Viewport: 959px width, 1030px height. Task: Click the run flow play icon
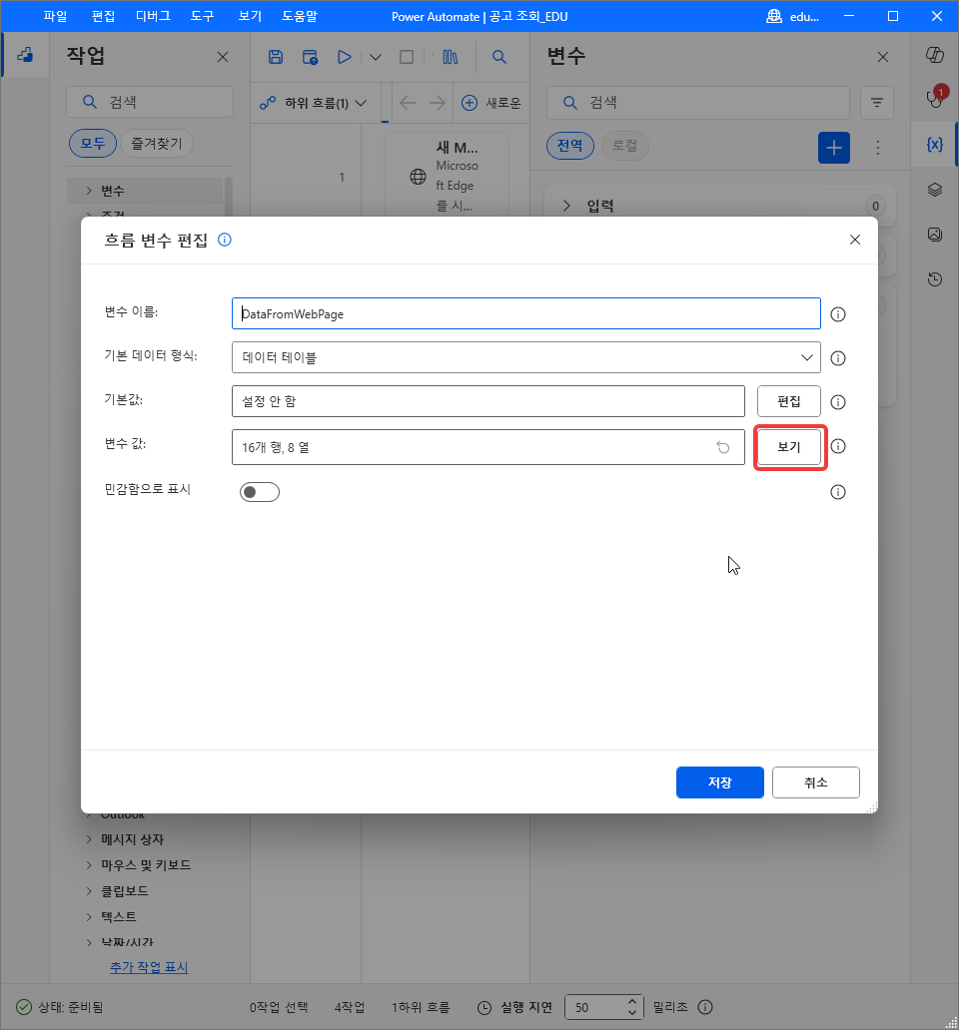pyautogui.click(x=344, y=57)
